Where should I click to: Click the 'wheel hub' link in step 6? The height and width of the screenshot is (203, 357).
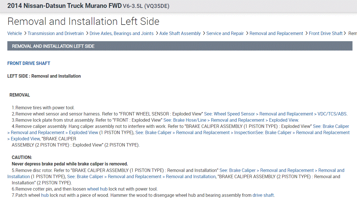coord(97,189)
